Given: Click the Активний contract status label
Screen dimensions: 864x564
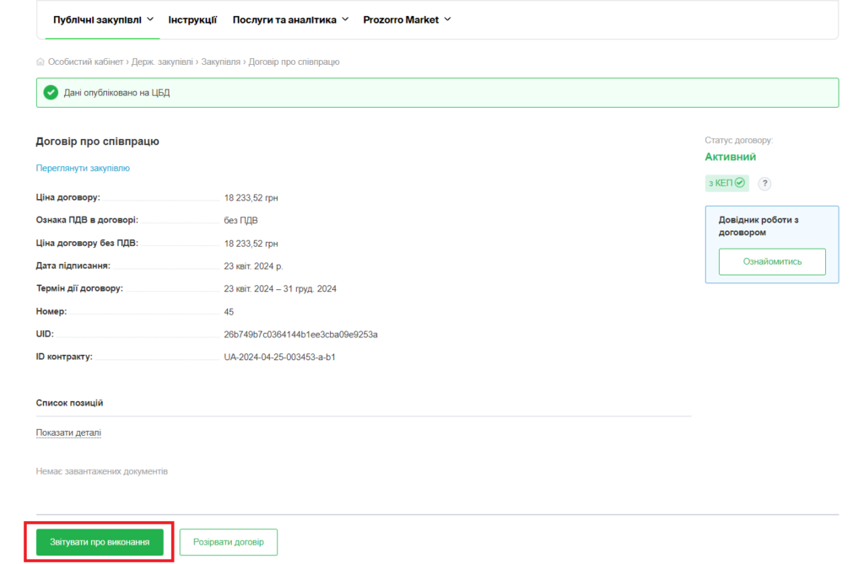Looking at the screenshot, I should [x=730, y=157].
